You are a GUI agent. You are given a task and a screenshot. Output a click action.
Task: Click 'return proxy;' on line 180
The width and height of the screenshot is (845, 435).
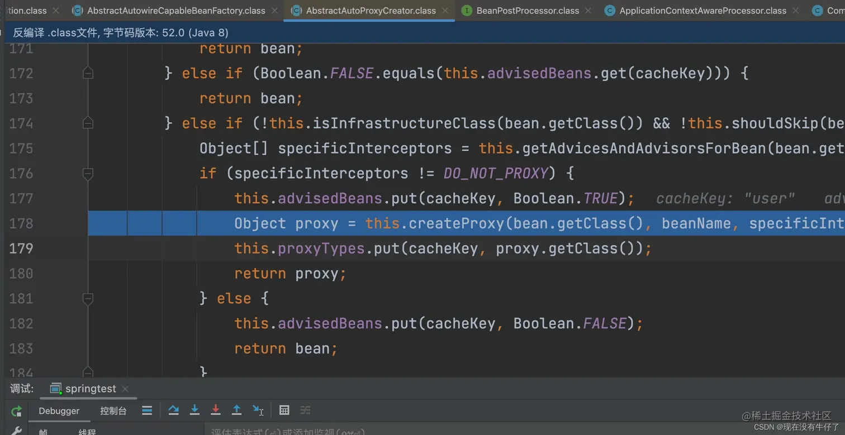pos(291,274)
